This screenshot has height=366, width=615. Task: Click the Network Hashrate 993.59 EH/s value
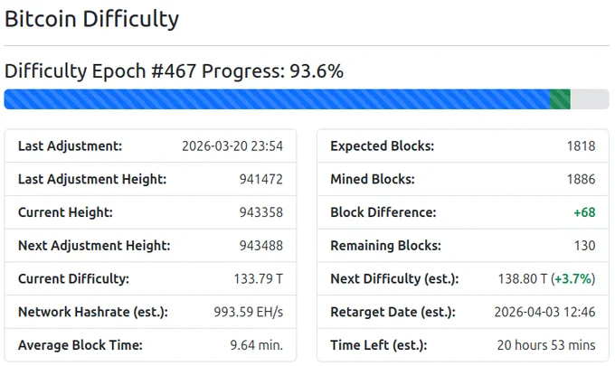[x=249, y=312]
